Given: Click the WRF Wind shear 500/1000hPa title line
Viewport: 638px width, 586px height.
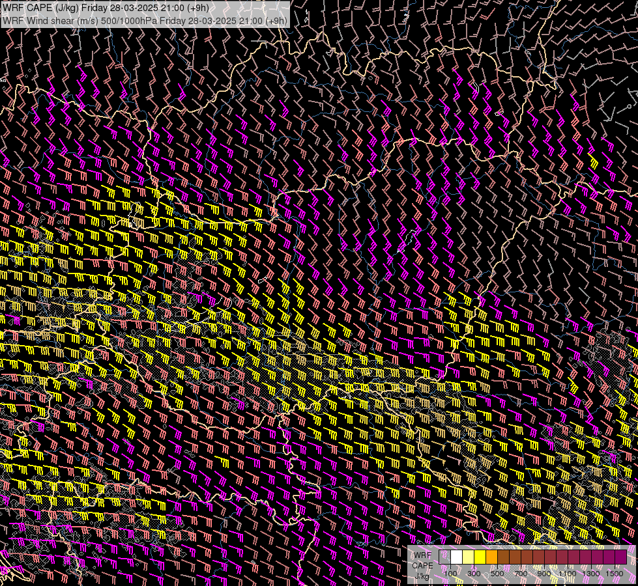Looking at the screenshot, I should click(x=145, y=21).
